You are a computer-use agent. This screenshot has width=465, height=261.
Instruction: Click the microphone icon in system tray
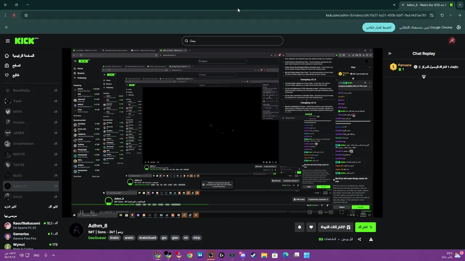point(46,255)
